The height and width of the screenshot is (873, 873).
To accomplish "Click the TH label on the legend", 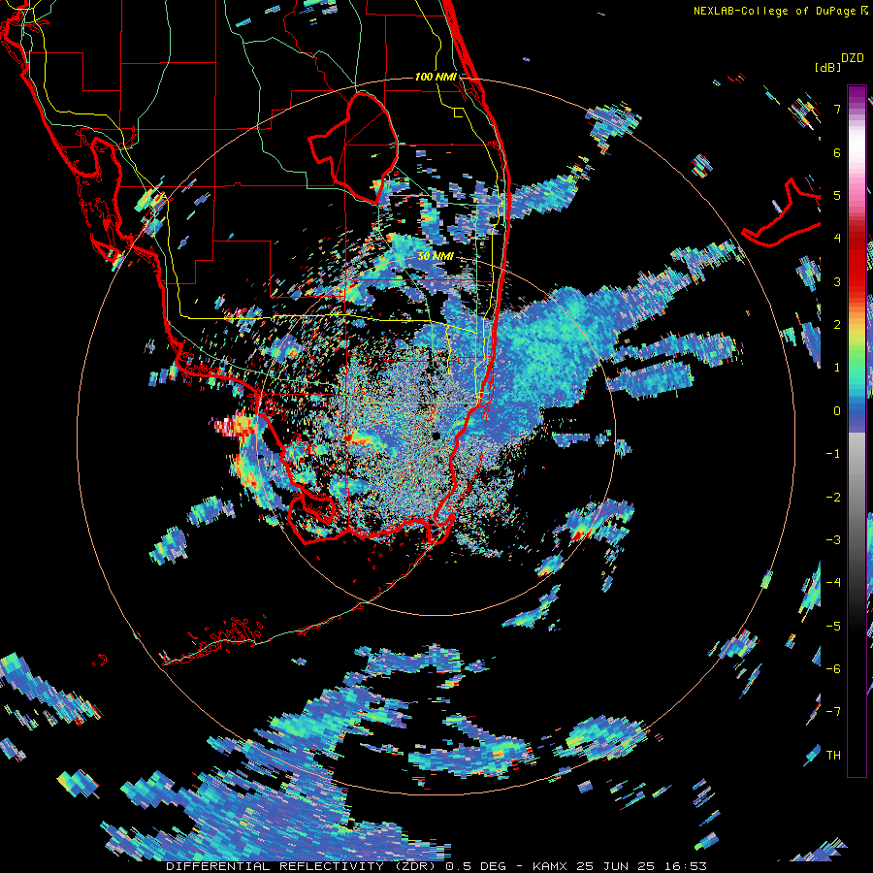I will 833,755.
